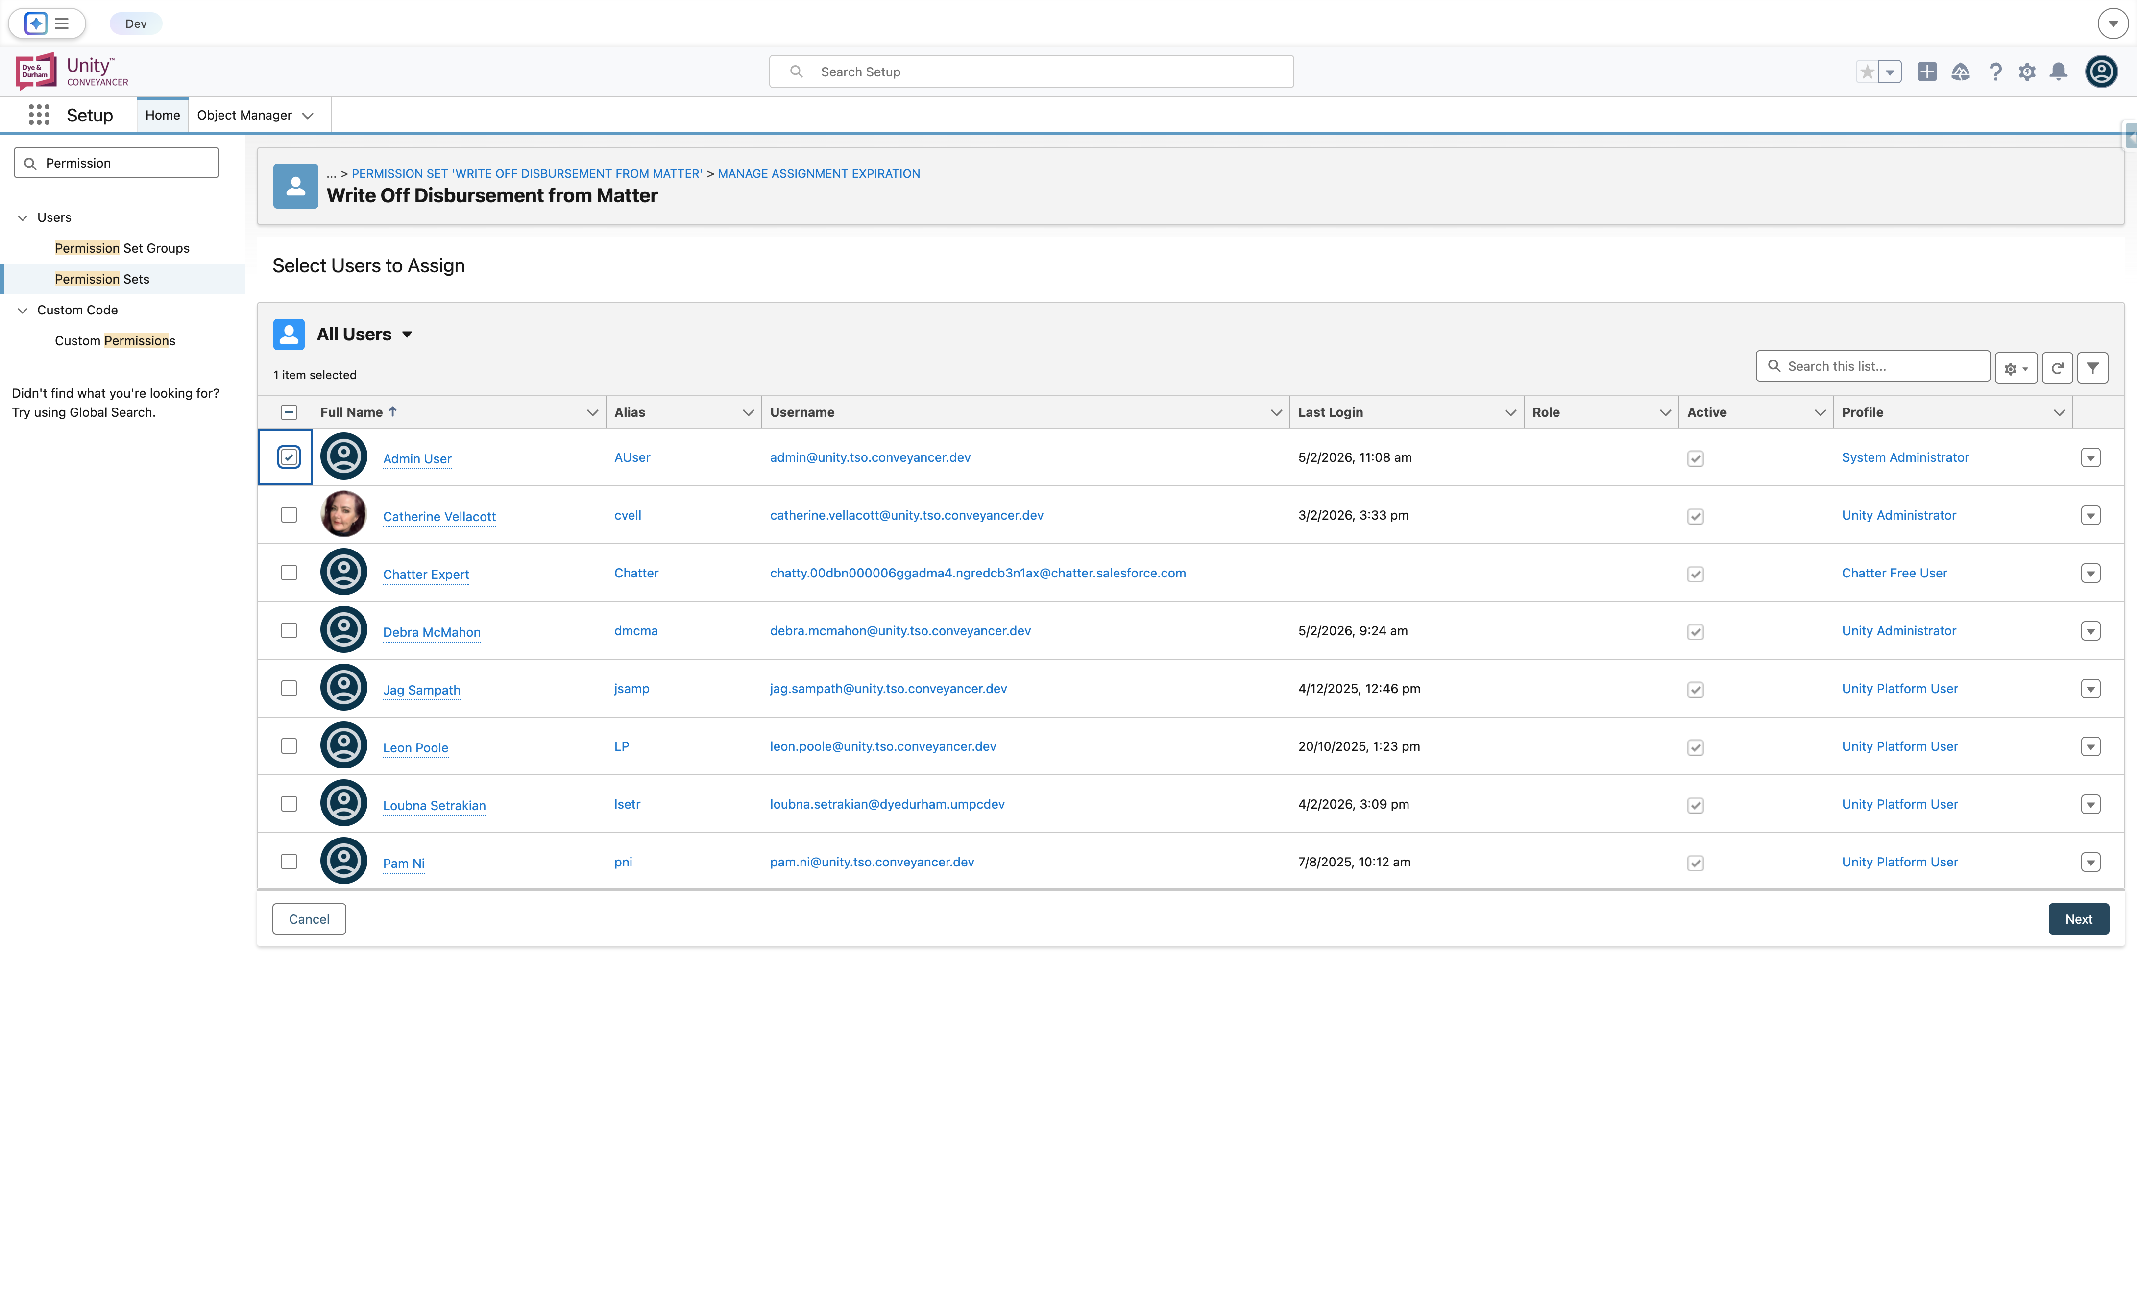The height and width of the screenshot is (1296, 2137).
Task: Click the sparkle assistant icon at top left
Action: 36,24
